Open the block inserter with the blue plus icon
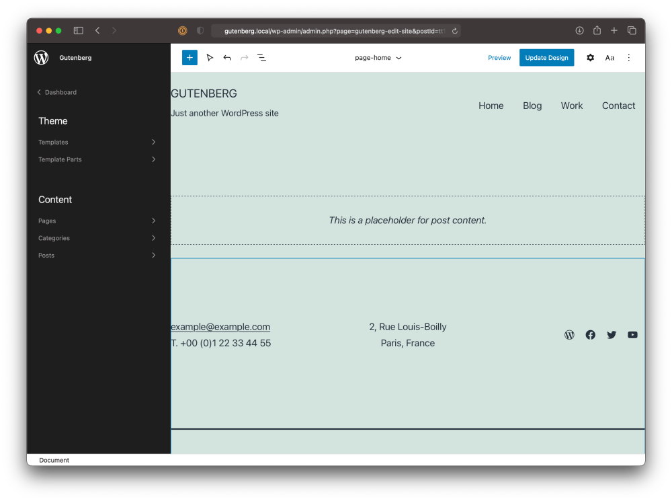Image resolution: width=672 pixels, height=501 pixels. coord(189,57)
